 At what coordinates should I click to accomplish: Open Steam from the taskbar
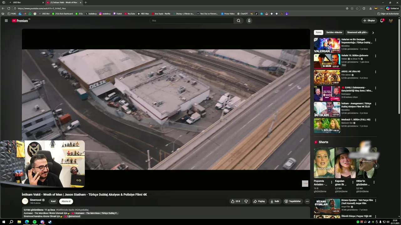(50, 222)
